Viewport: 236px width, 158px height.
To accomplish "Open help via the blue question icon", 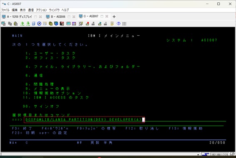I will 119,24.
